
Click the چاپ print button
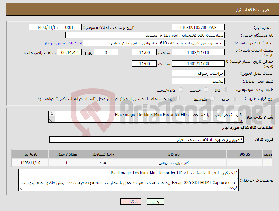156,201
